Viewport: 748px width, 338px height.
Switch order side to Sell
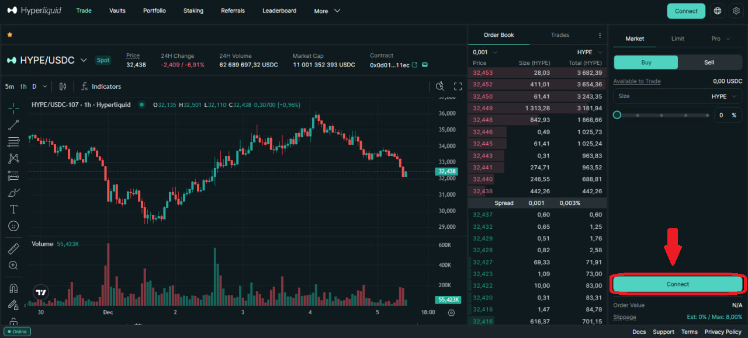709,62
